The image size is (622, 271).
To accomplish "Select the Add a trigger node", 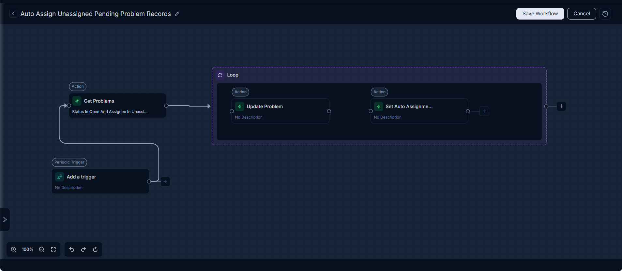I will tap(100, 181).
